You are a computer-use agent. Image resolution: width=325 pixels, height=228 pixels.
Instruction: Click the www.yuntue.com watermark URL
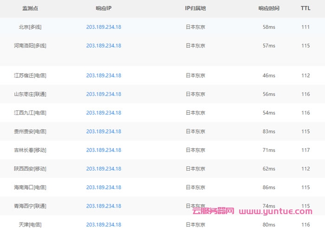(280, 212)
